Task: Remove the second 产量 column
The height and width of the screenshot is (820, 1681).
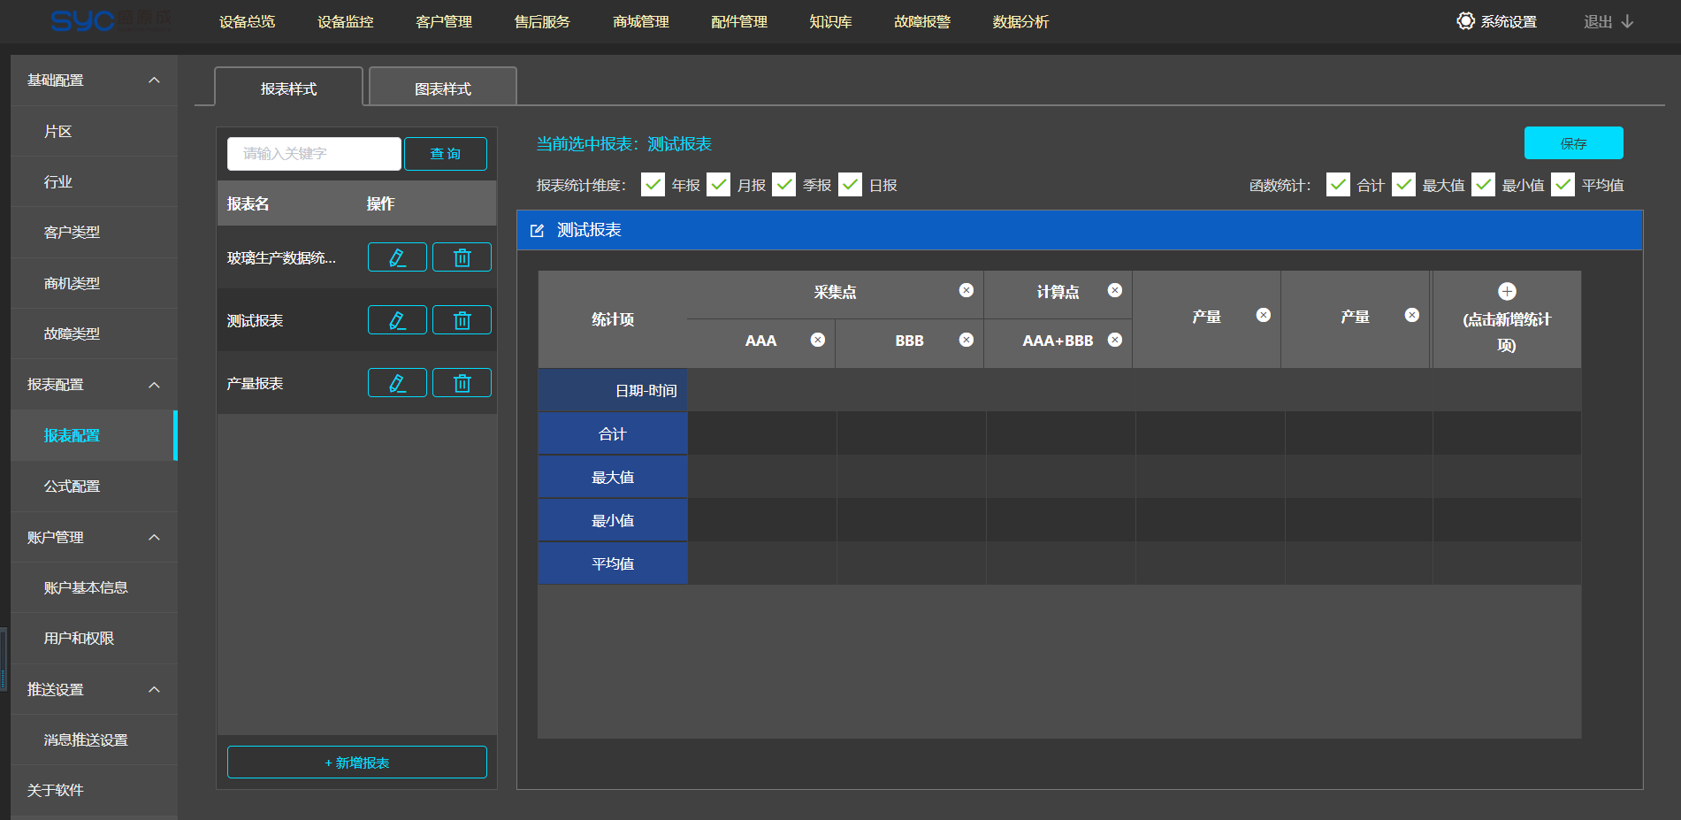Action: coord(1412,315)
